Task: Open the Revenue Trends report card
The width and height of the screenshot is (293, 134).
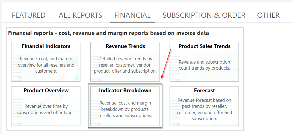Action: click(125, 62)
